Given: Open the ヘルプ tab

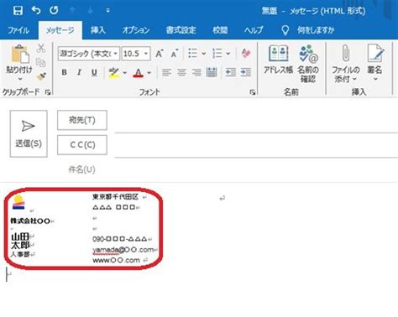Looking at the screenshot, I should click(254, 30).
